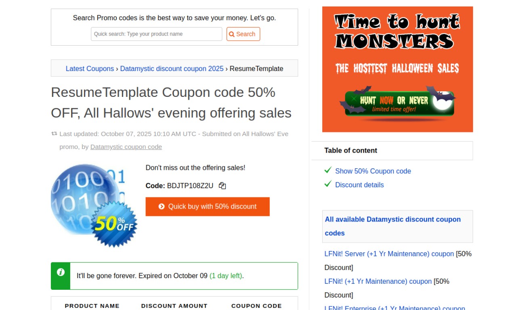Jump to Show 50% Coupon code section
Screen dimensions: 517x310
[373, 171]
